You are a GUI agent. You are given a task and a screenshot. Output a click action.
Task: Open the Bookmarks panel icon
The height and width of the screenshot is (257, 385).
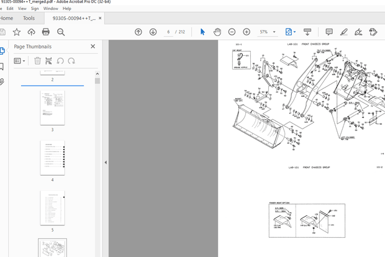pos(2,66)
